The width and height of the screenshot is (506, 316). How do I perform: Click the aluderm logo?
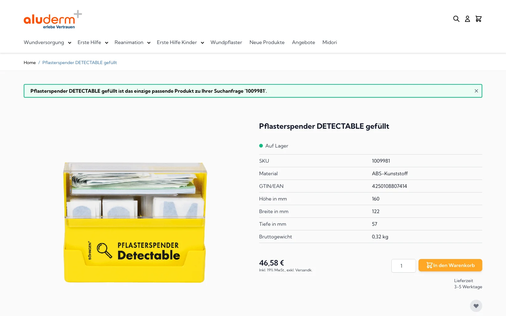tap(53, 19)
